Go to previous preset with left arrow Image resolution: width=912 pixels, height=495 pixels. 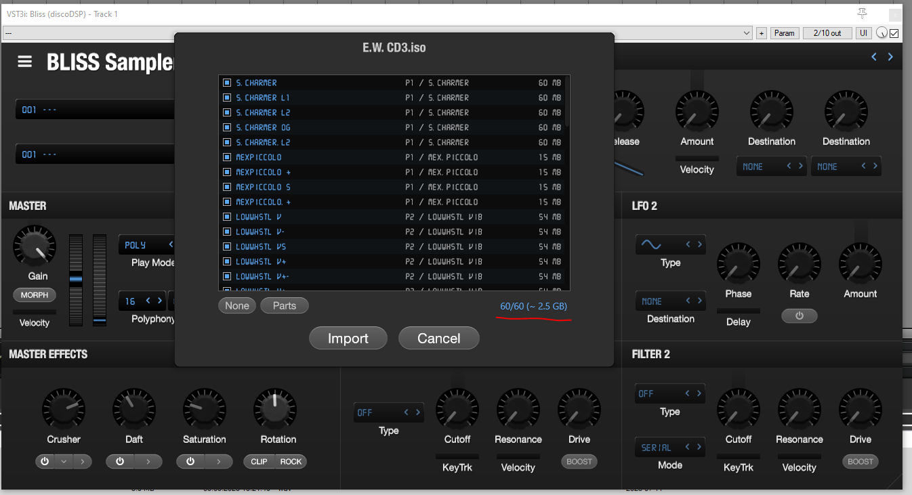click(874, 58)
